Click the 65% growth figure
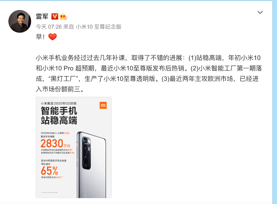277x204 pixels. (x=49, y=171)
